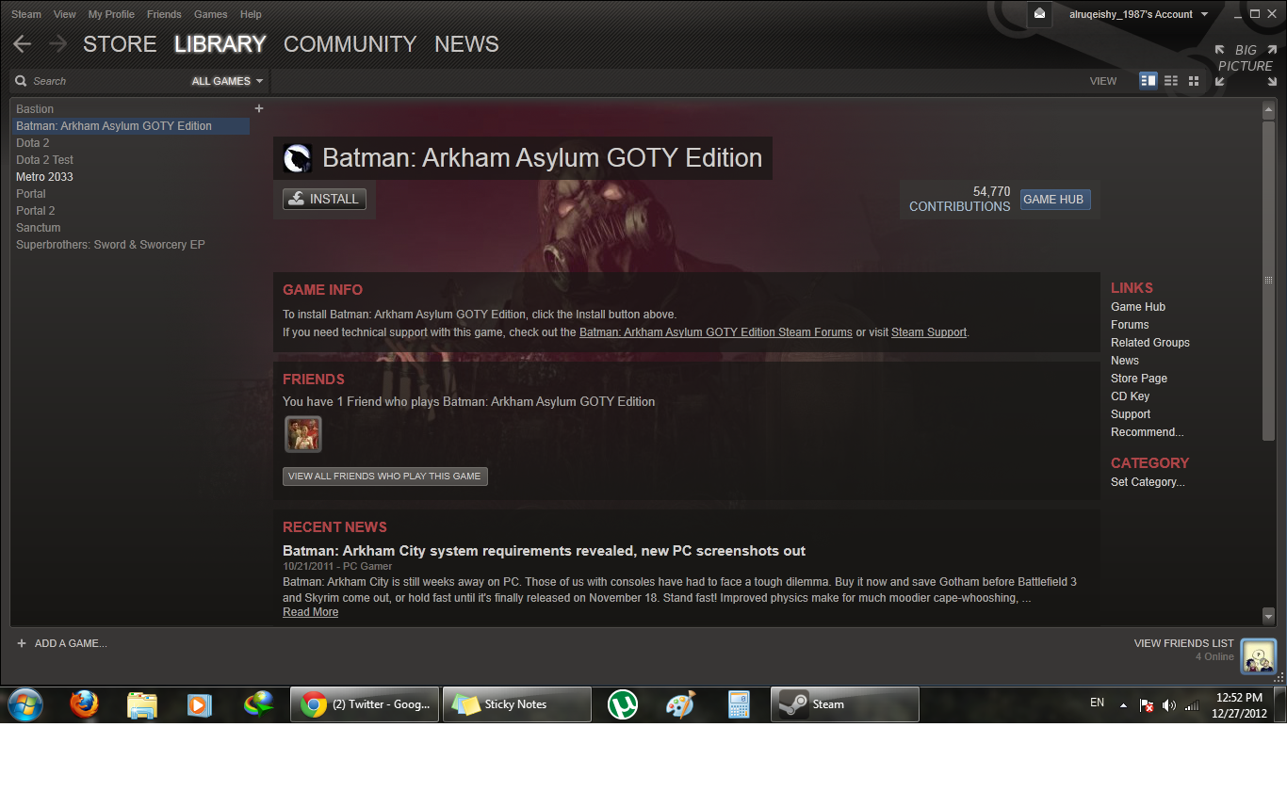Select Superbrothers: Sword & Sworcery EP
1287x792 pixels.
click(131, 245)
